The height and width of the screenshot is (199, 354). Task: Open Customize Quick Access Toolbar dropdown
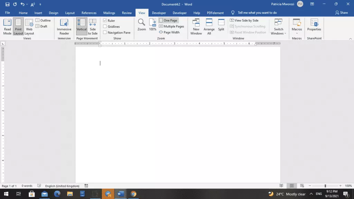click(40, 4)
